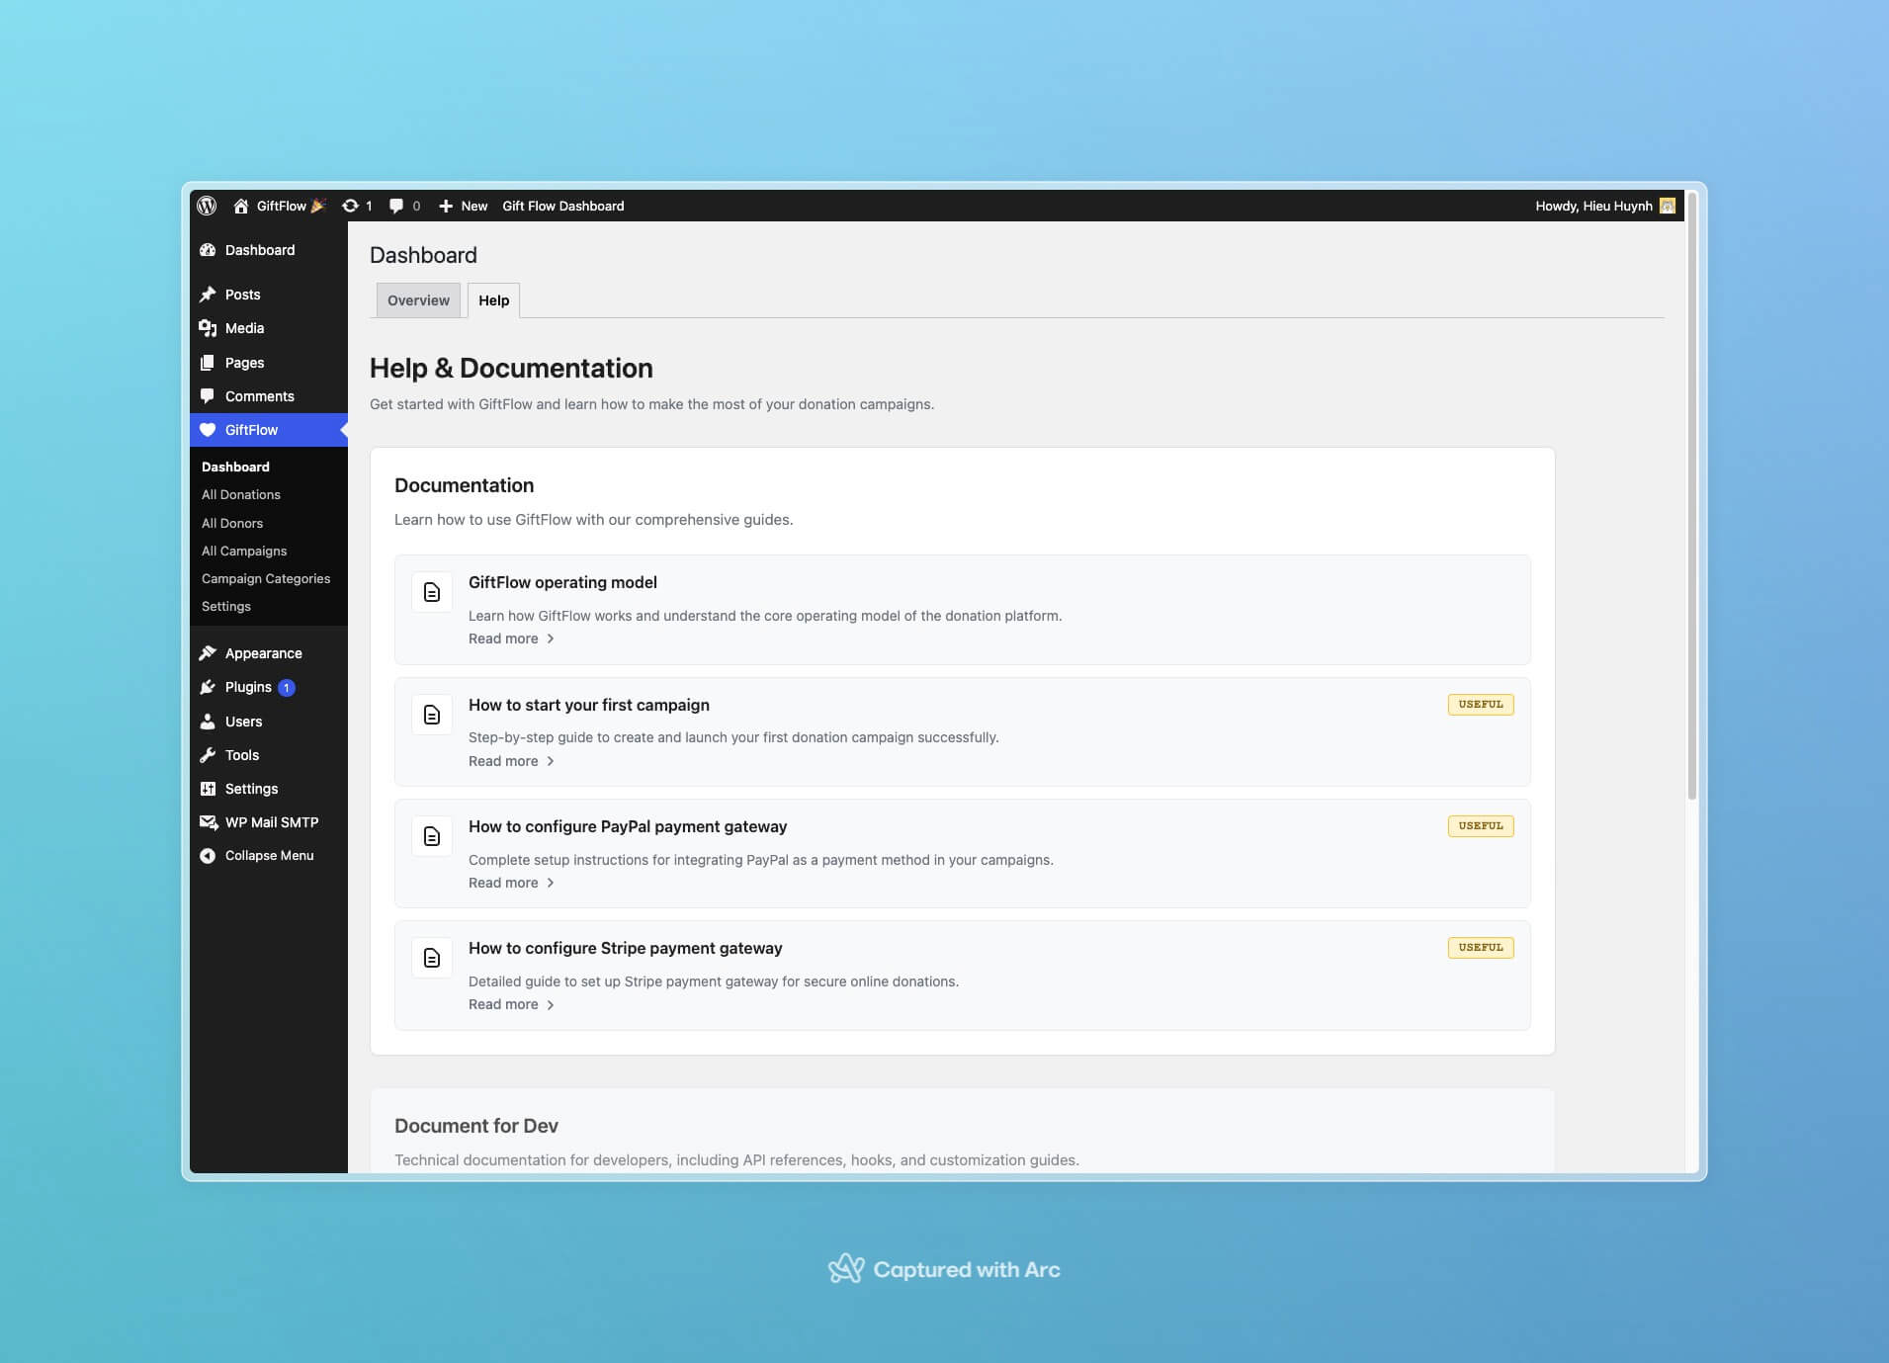Image resolution: width=1889 pixels, height=1363 pixels.
Task: Click the Posts pin icon
Action: (208, 295)
